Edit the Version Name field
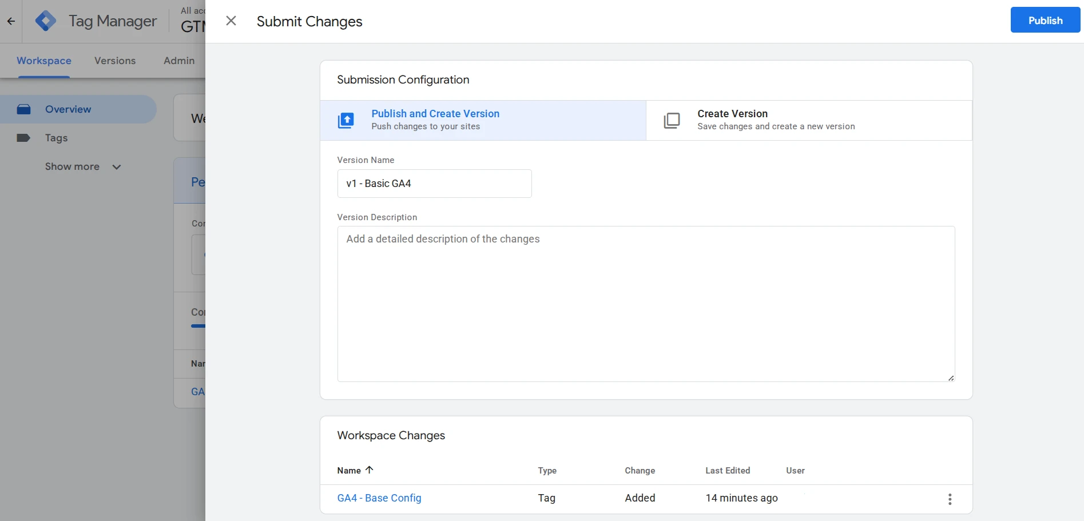Screen dimensions: 1084x521 tap(434, 184)
